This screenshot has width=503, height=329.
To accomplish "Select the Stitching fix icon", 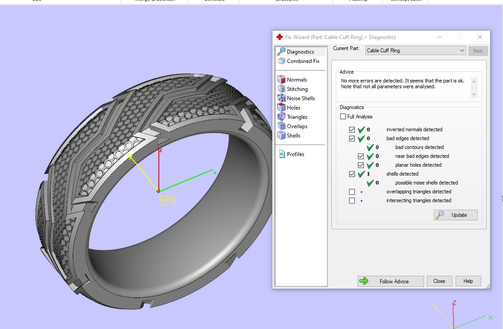I will (281, 89).
